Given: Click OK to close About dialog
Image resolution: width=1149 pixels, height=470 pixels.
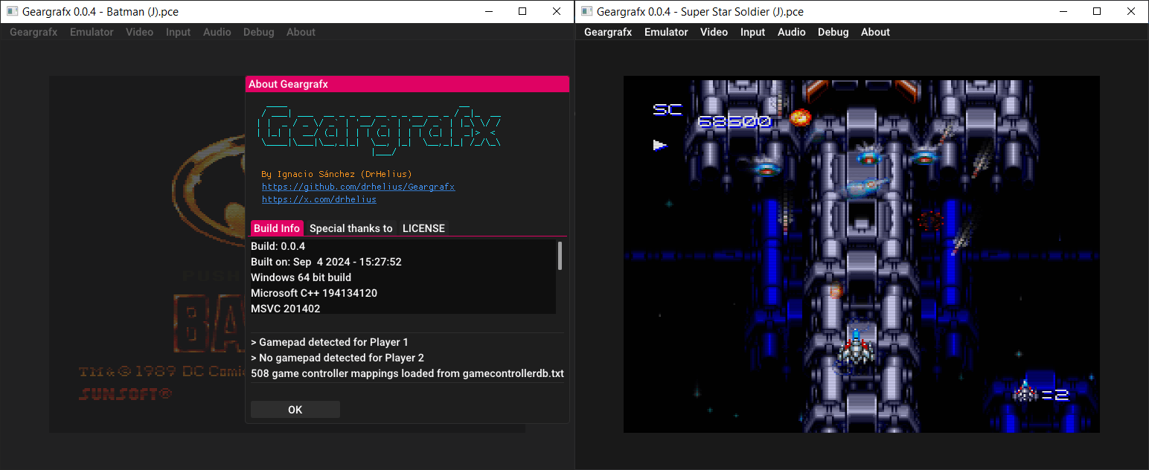Looking at the screenshot, I should point(295,410).
